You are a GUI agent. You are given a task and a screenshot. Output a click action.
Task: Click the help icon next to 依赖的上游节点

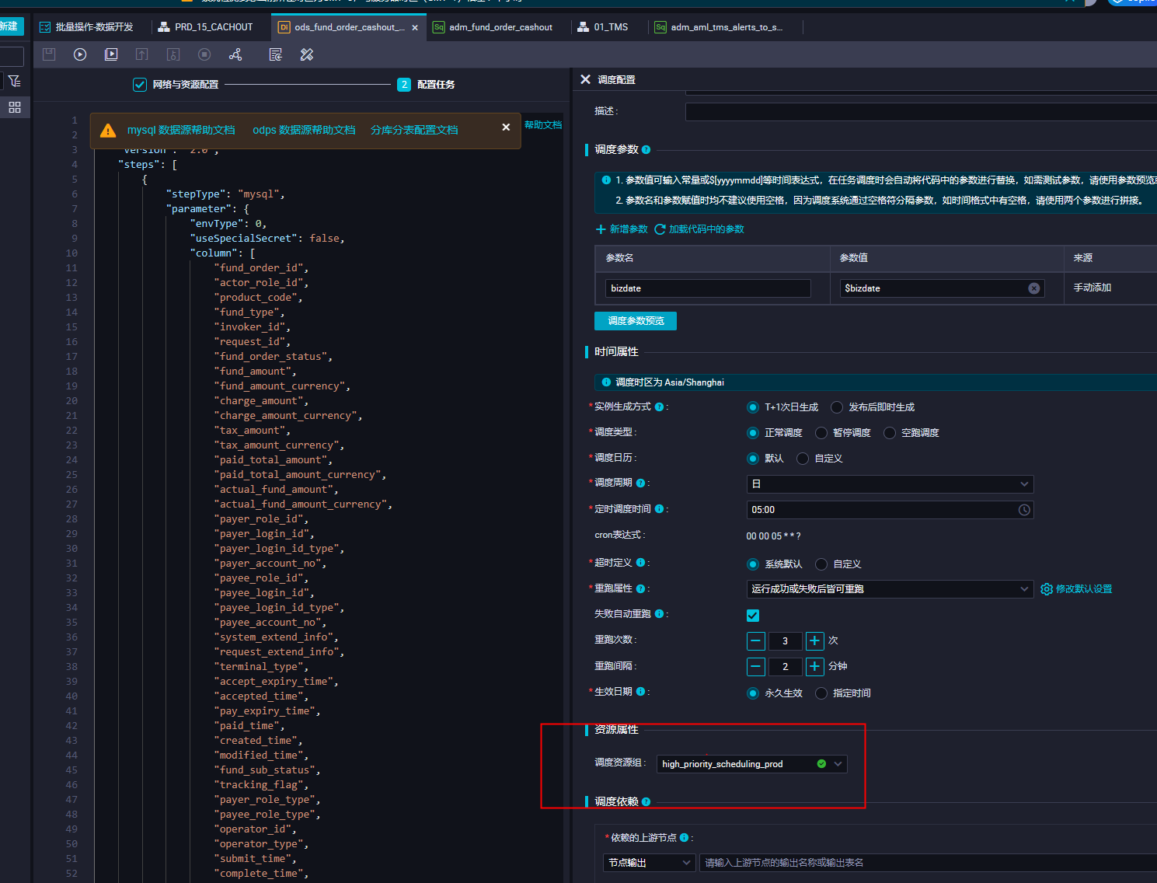click(x=684, y=838)
